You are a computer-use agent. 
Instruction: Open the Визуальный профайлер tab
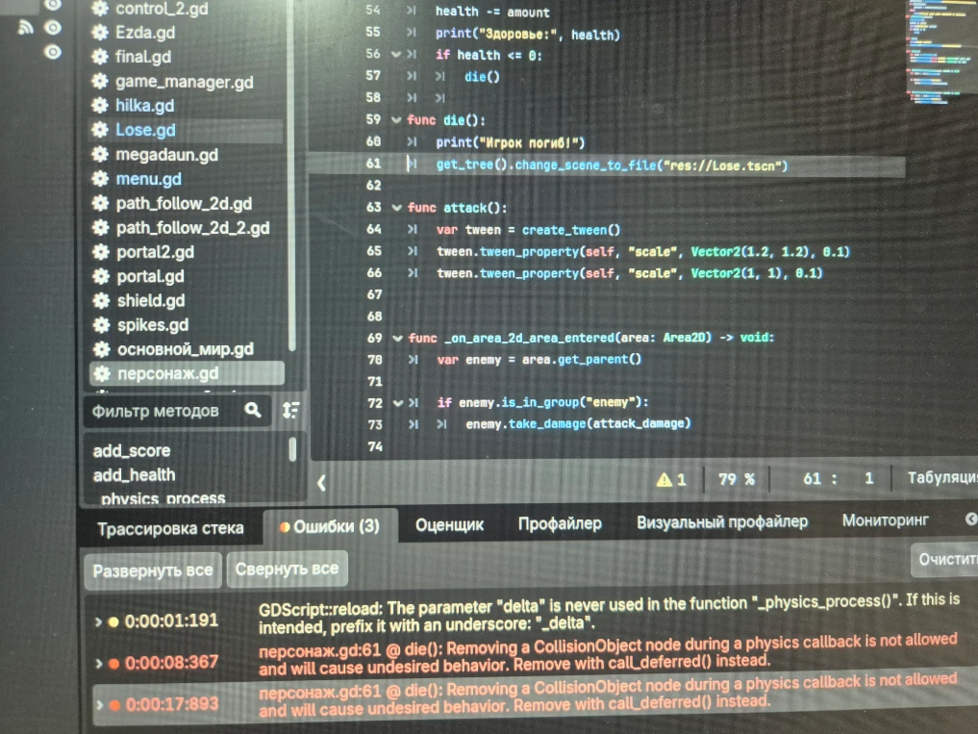pos(721,521)
